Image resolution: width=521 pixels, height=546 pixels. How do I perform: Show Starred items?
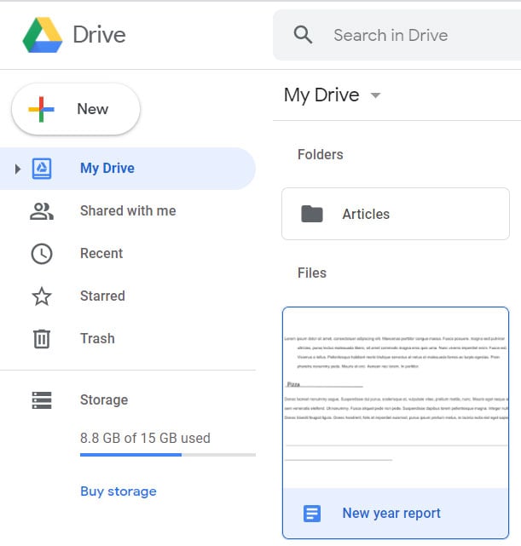pyautogui.click(x=128, y=296)
